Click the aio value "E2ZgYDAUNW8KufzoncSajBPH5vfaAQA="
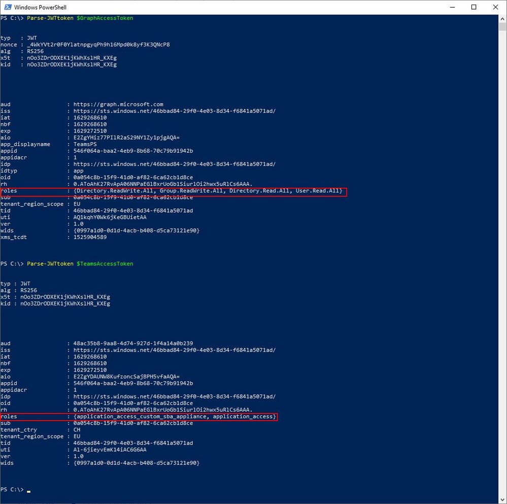The width and height of the screenshot is (507, 504). point(126,377)
